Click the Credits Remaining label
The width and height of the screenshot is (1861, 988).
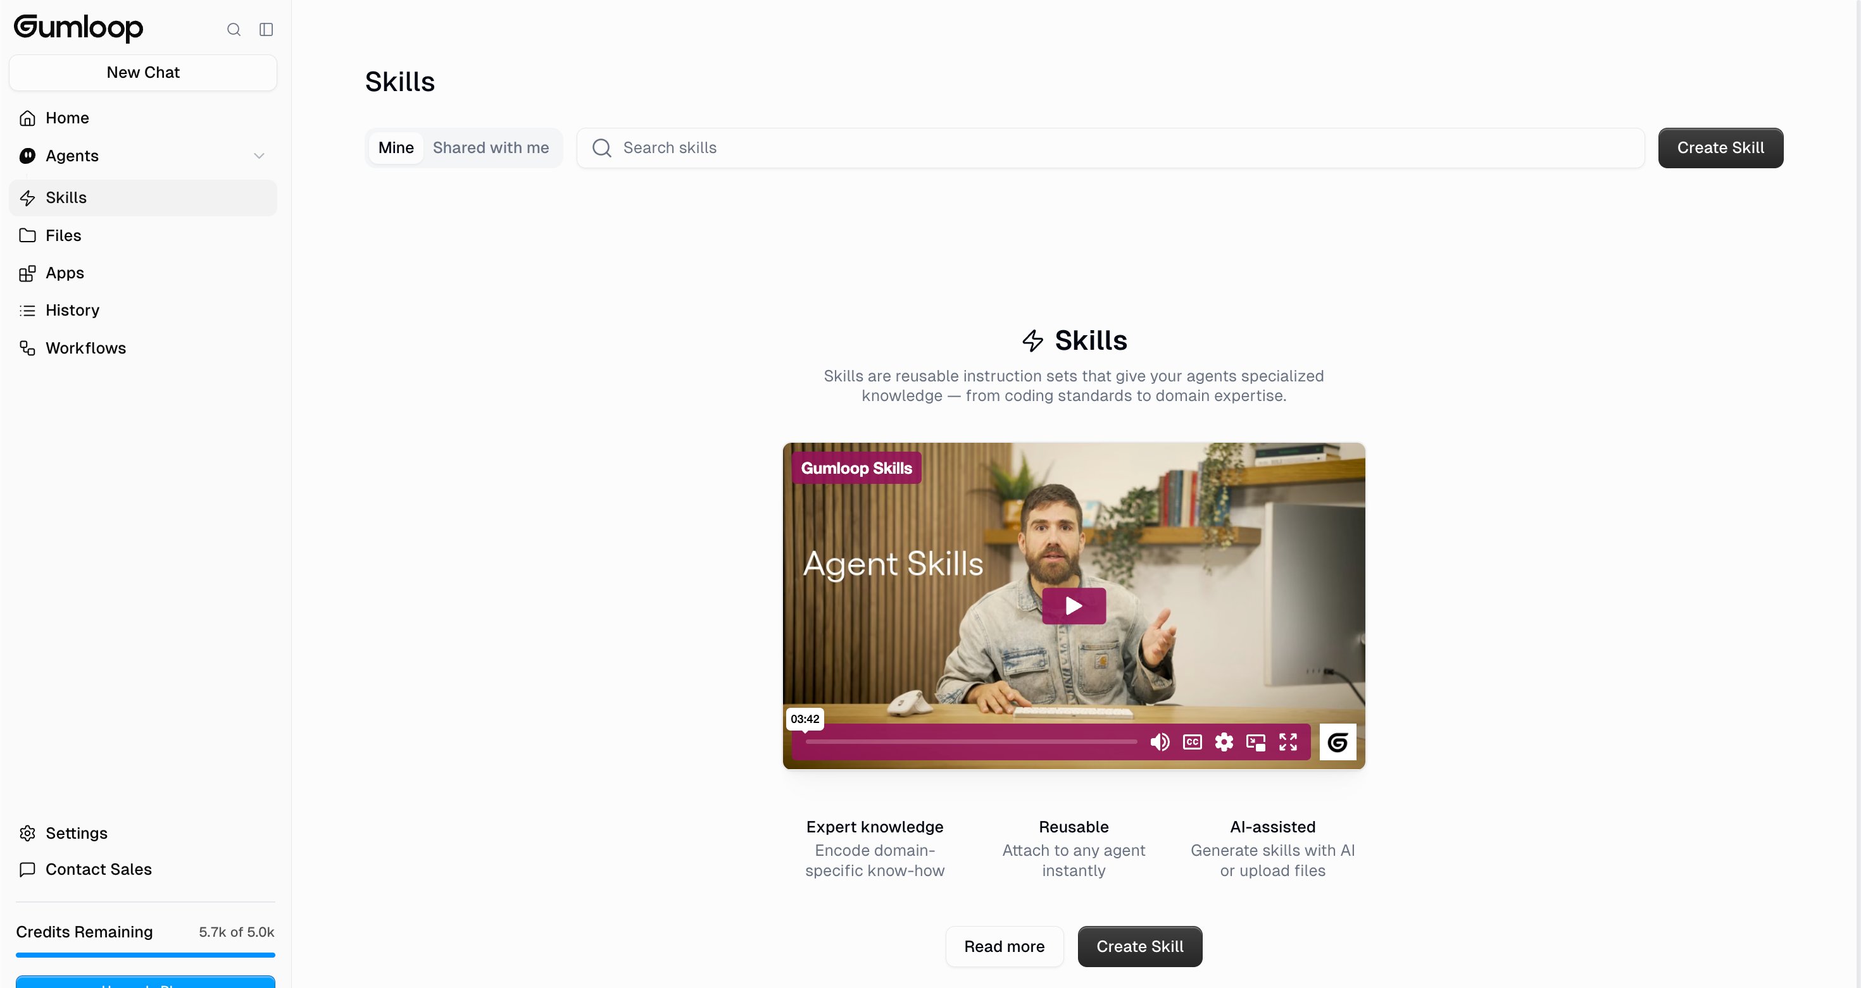pos(85,932)
